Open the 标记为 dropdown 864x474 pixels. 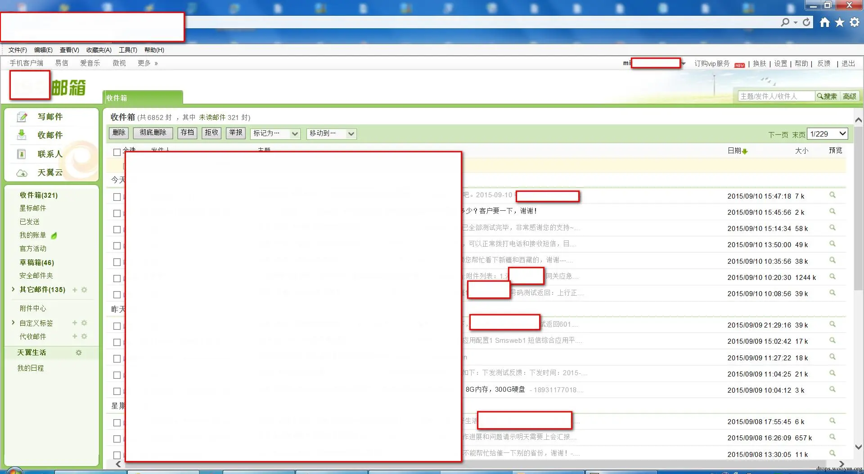click(275, 133)
